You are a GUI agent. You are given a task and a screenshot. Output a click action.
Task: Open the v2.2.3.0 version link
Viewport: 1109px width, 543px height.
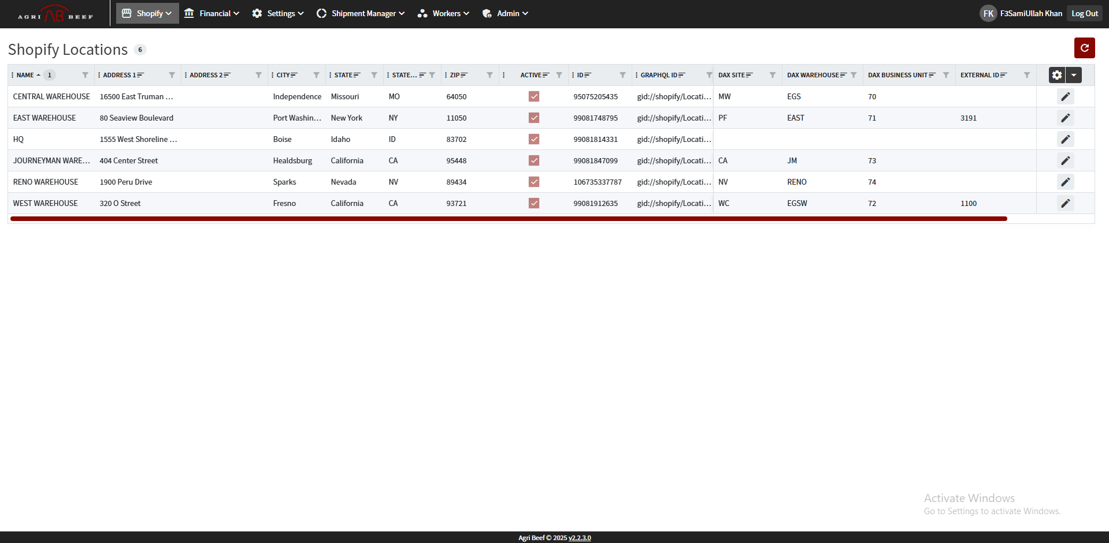point(580,538)
